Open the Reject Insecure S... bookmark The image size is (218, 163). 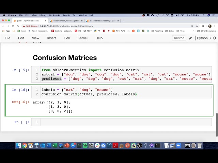tap(38, 31)
